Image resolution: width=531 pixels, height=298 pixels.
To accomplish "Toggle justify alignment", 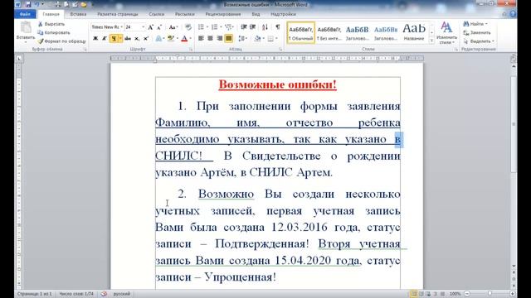I will click(229, 39).
